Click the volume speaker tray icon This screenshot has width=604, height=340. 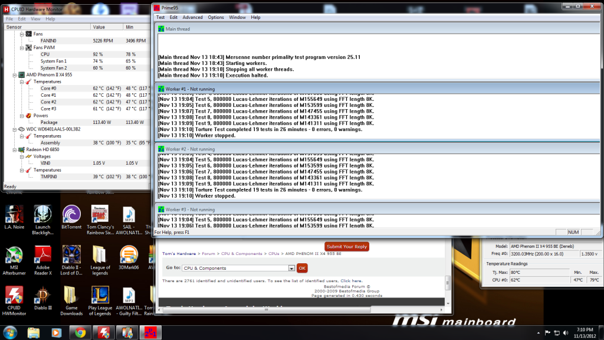(566, 333)
